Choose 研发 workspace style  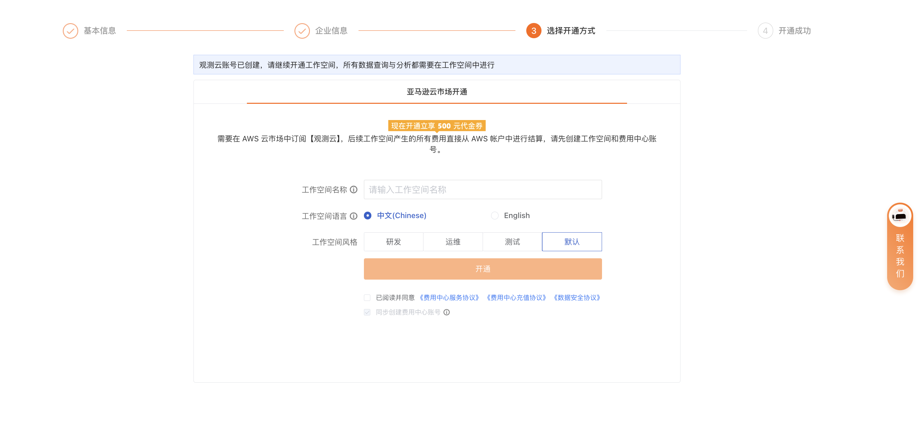393,242
